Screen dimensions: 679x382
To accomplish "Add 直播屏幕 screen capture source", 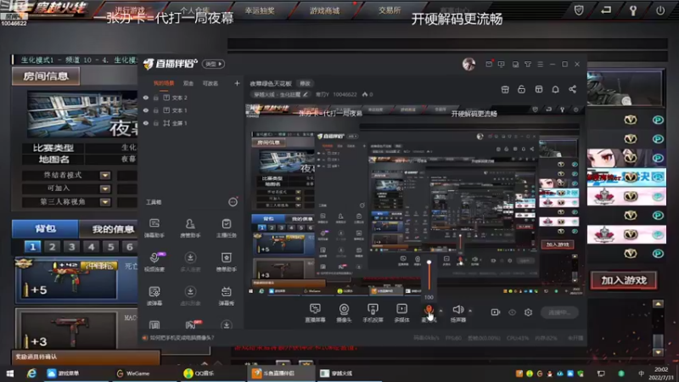I will 315,312.
